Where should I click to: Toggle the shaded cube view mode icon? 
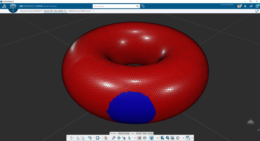[x=152, y=138]
